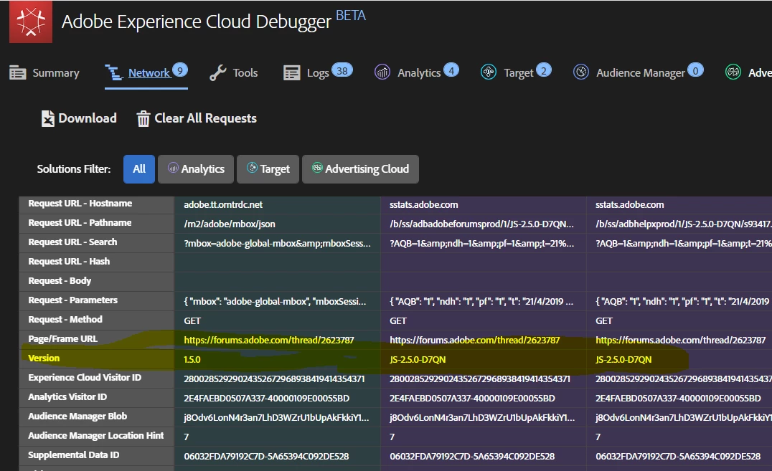This screenshot has width=772, height=471.
Task: Open the Audience Manager tab
Action: [x=640, y=73]
